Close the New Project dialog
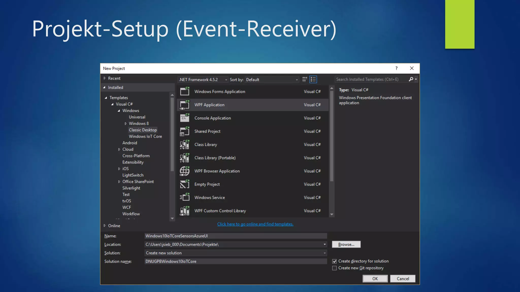520x292 pixels. [x=412, y=68]
